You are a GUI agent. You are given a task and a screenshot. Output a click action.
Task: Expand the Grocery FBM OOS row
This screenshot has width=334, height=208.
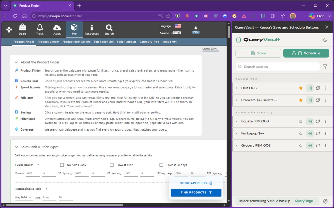pos(236,146)
